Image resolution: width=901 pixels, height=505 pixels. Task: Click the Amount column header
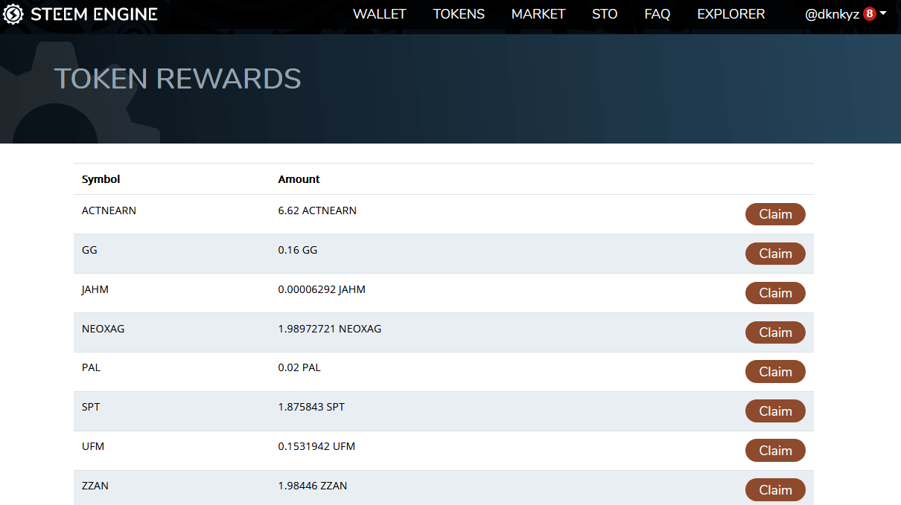click(299, 179)
